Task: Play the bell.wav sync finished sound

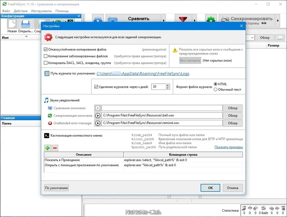Action: coord(98,116)
